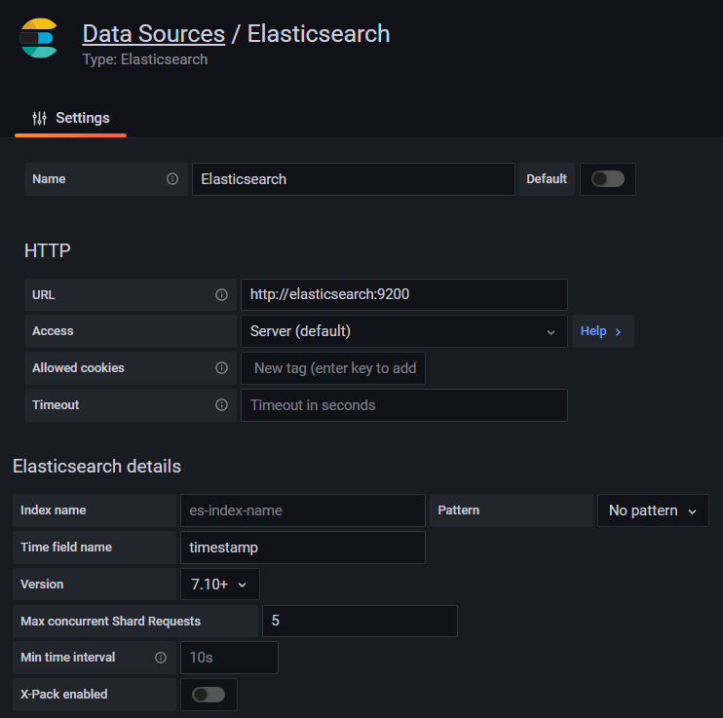Show Timeout info icon
The image size is (723, 718).
pos(221,404)
